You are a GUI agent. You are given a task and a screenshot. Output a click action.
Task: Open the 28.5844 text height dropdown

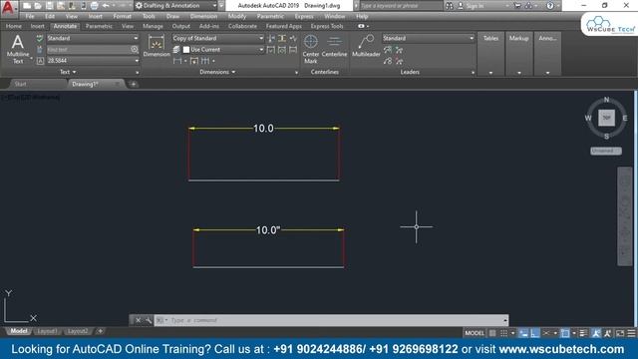93,61
